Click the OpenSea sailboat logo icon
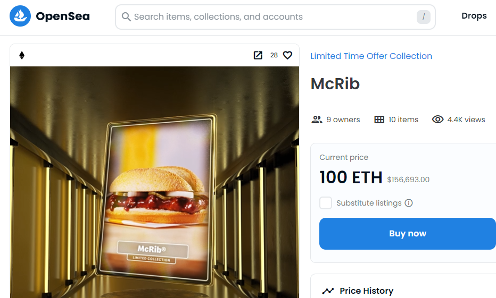Screen dimensions: 496x298 [x=20, y=16]
